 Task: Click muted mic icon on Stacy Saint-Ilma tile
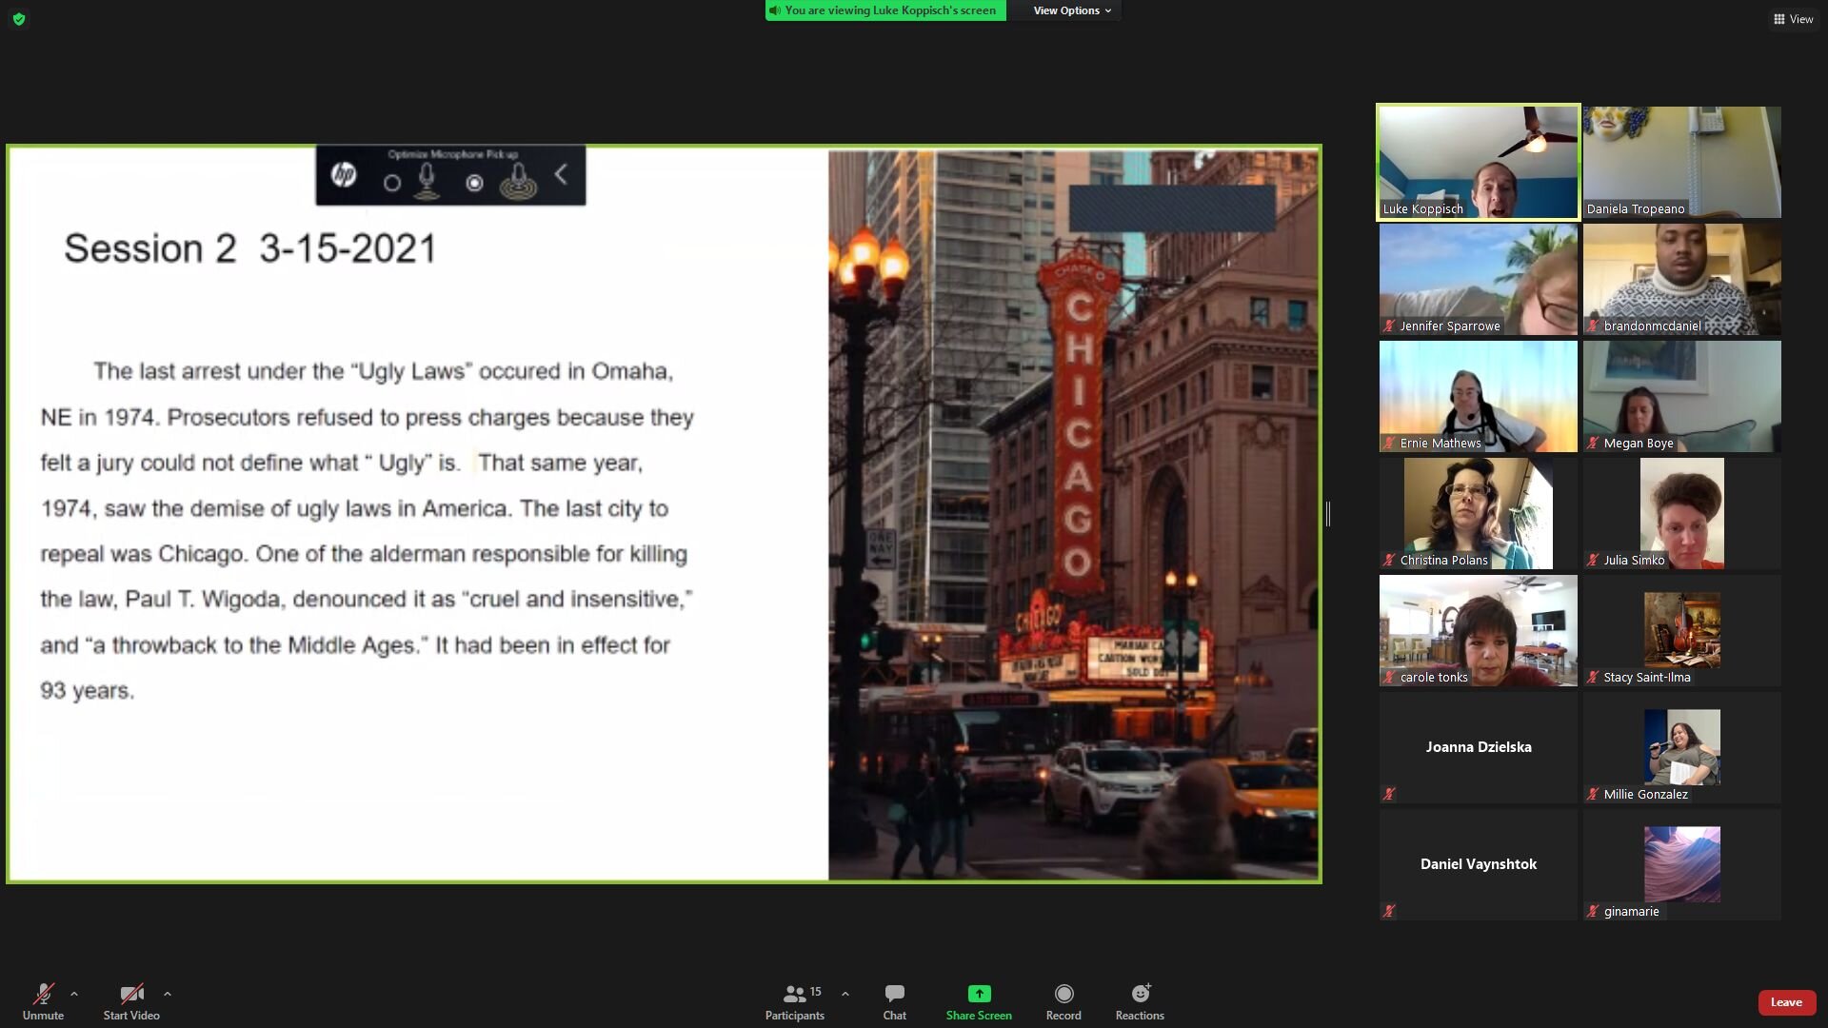(x=1593, y=677)
